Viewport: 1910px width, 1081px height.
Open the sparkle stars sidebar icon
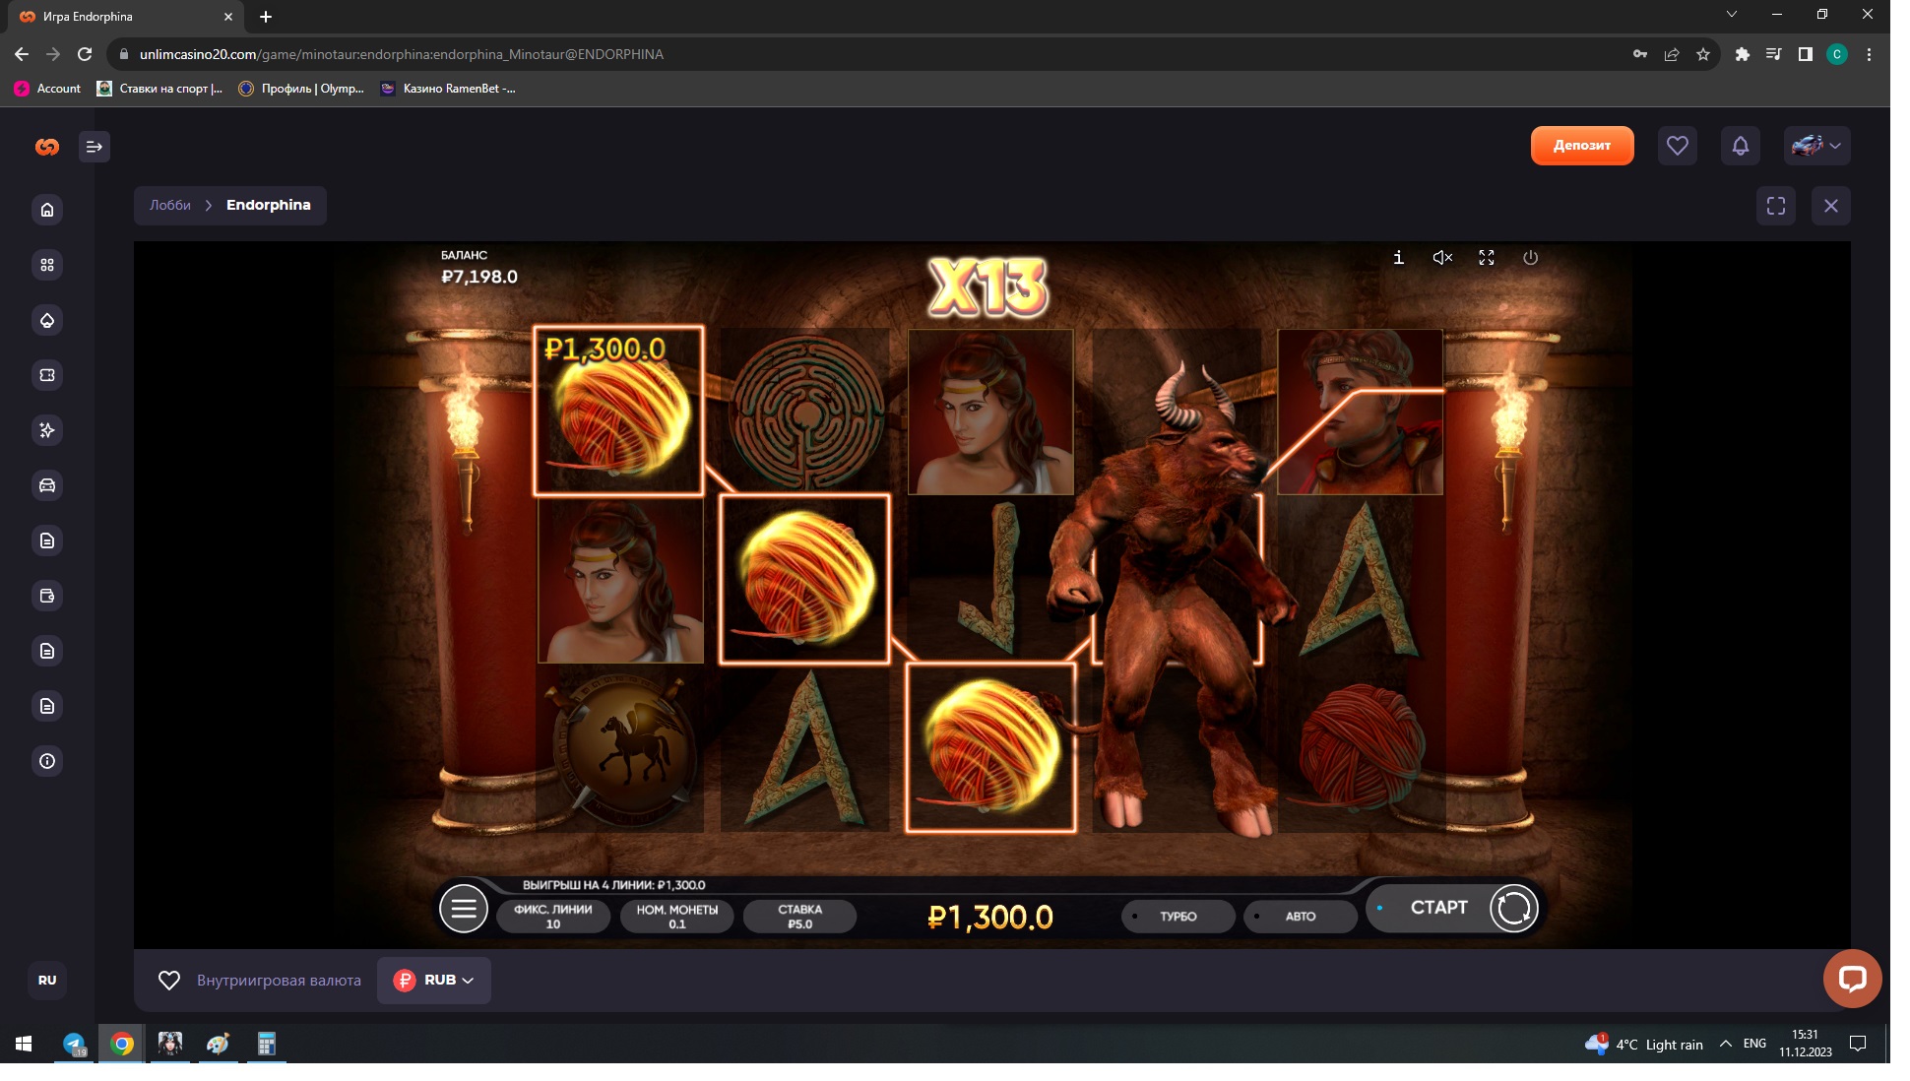point(47,430)
